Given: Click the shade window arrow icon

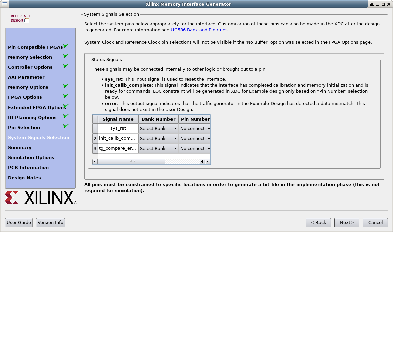Looking at the screenshot, I should coord(372,4).
